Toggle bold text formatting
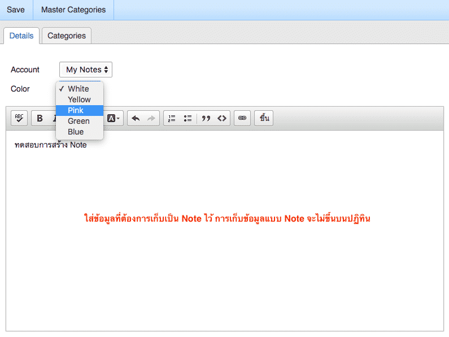 pyautogui.click(x=40, y=118)
